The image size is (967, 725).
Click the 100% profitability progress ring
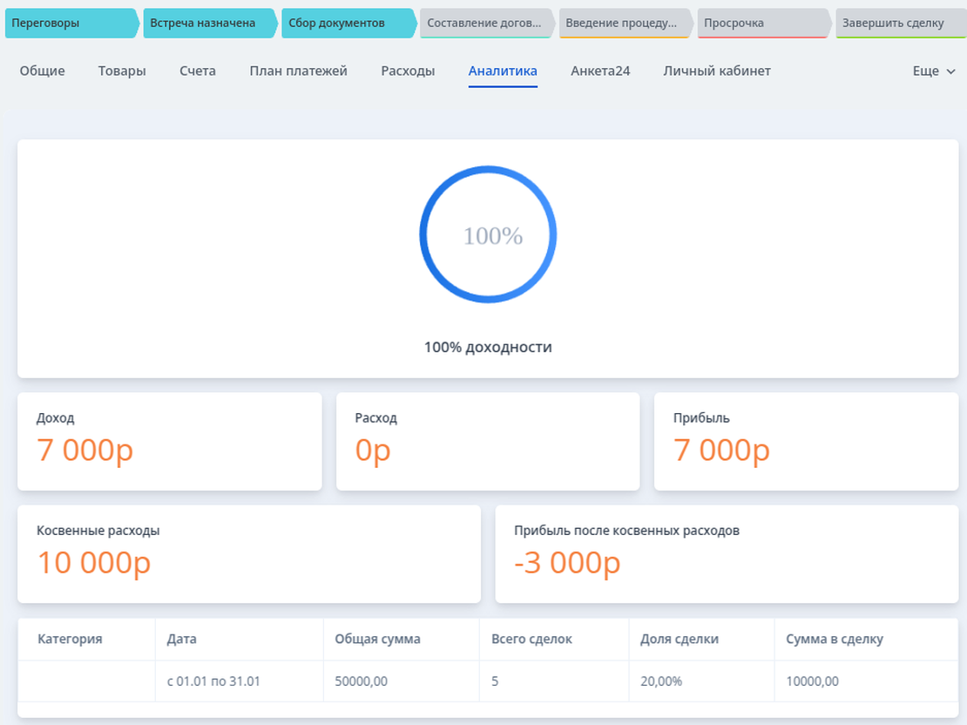[488, 235]
